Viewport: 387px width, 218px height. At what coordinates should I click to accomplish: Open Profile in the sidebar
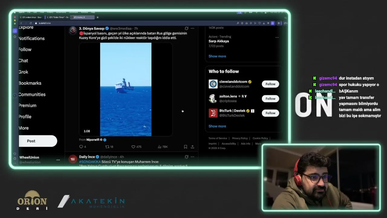[25, 117]
